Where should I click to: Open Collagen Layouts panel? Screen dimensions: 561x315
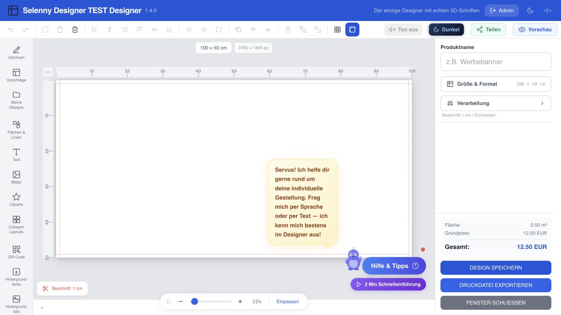pos(16,224)
